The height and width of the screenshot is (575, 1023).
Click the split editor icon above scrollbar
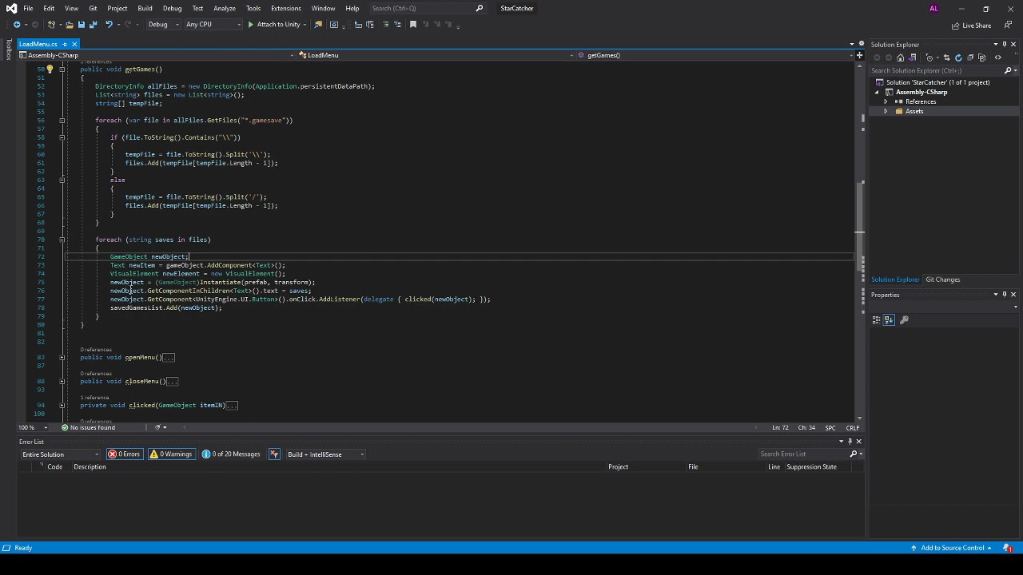(x=859, y=55)
